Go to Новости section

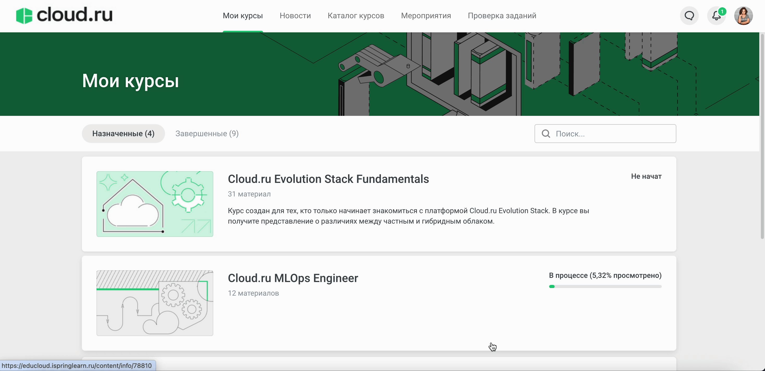295,16
